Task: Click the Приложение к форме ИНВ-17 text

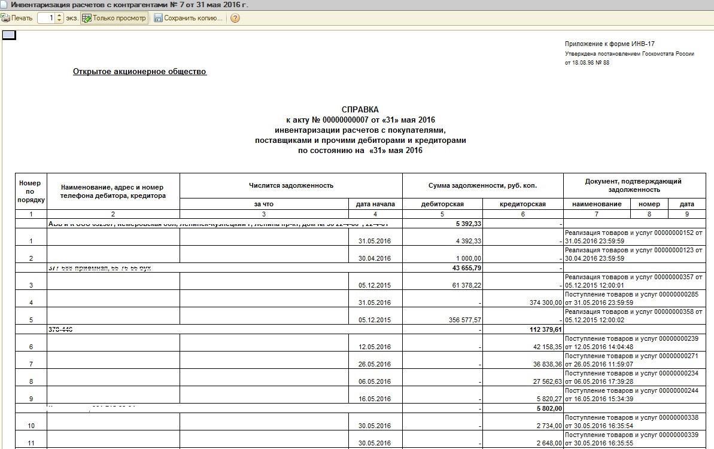Action: pos(610,44)
